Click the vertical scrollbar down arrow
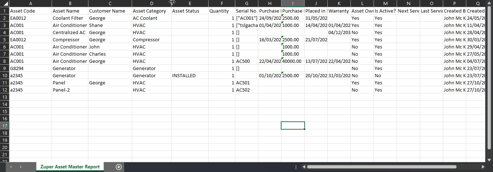 [489, 160]
